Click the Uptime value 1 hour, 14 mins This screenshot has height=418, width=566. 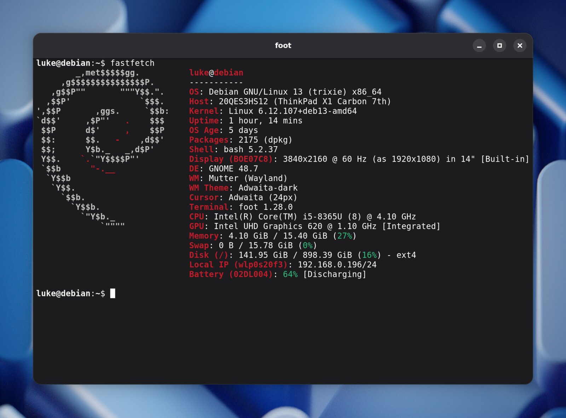tap(265, 121)
